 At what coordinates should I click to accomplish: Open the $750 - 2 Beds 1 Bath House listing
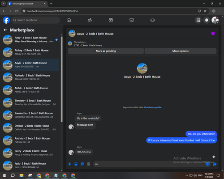pyautogui.click(x=88, y=45)
